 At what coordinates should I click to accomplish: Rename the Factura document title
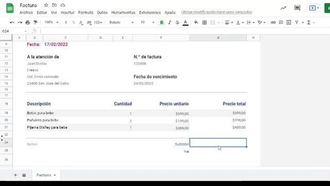point(28,5)
